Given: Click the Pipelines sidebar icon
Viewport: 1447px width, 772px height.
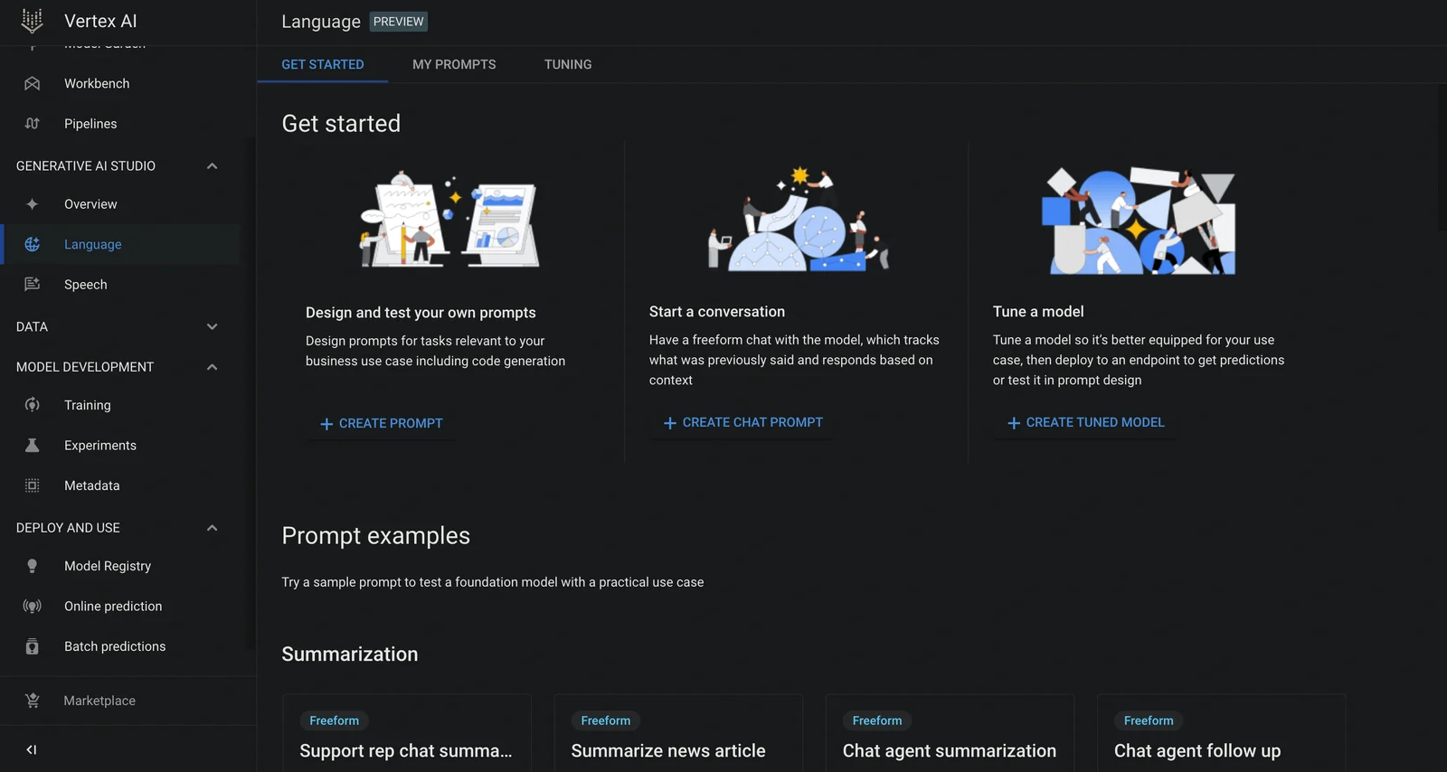Looking at the screenshot, I should 33,124.
